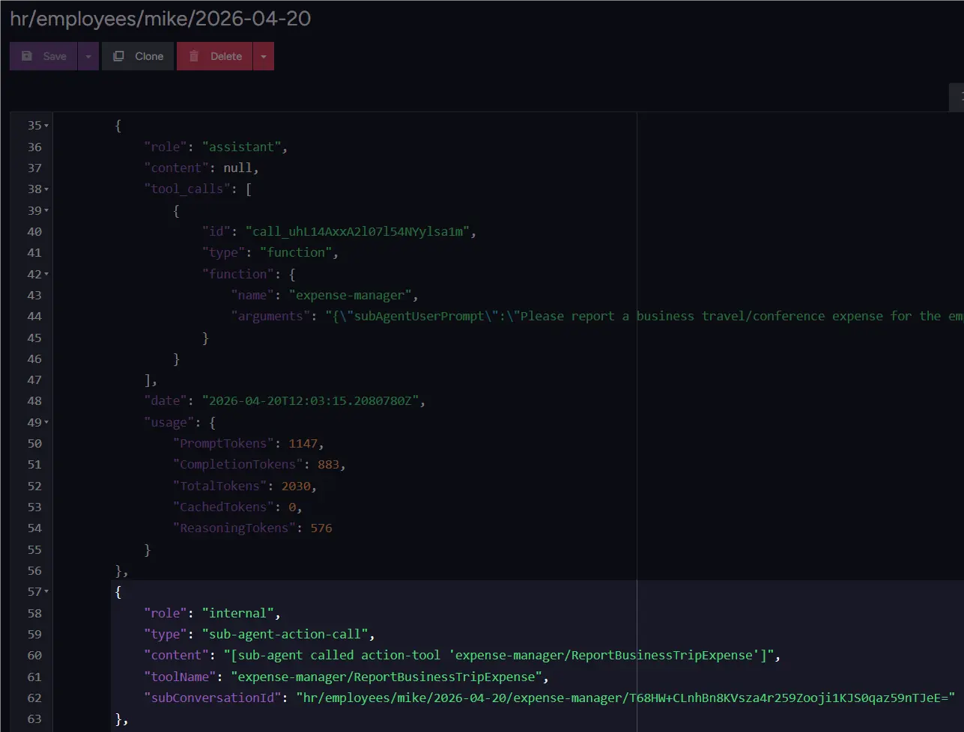
Task: Open the Delete options dropdown arrow
Action: pyautogui.click(x=264, y=56)
